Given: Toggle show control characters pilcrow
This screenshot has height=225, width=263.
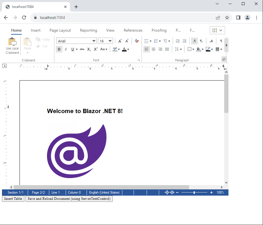Looking at the screenshot, I should point(221,41).
